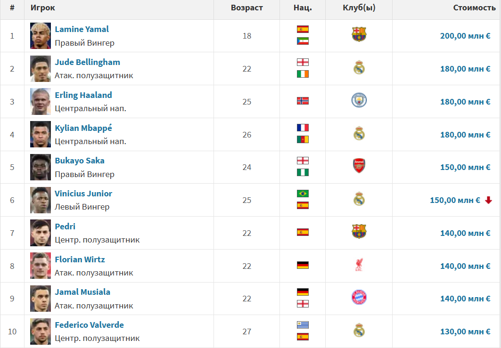The image size is (501, 348).
Task: Open Lamine Yamal player profile link
Action: pyautogui.click(x=82, y=29)
